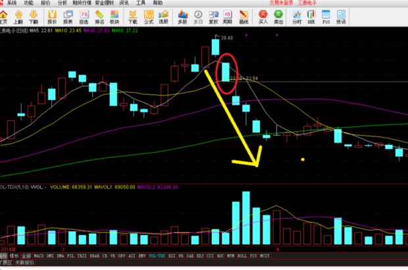Open the 系统 menu
The height and width of the screenshot is (270, 408).
[x=11, y=3]
